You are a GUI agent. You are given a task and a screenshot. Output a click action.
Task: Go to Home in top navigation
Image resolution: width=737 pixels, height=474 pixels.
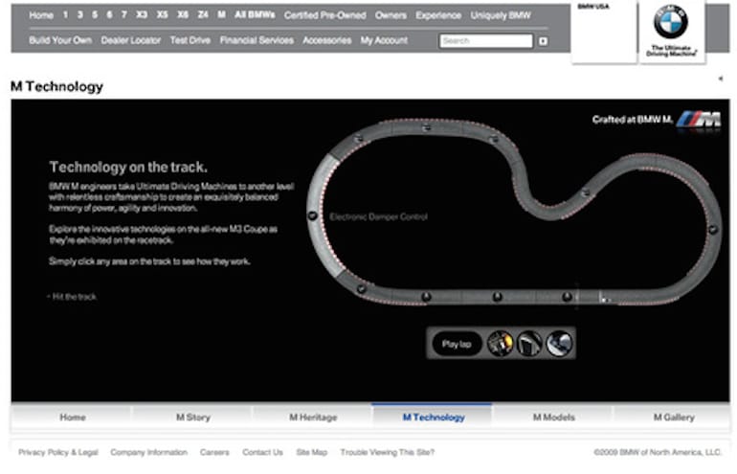click(x=41, y=15)
